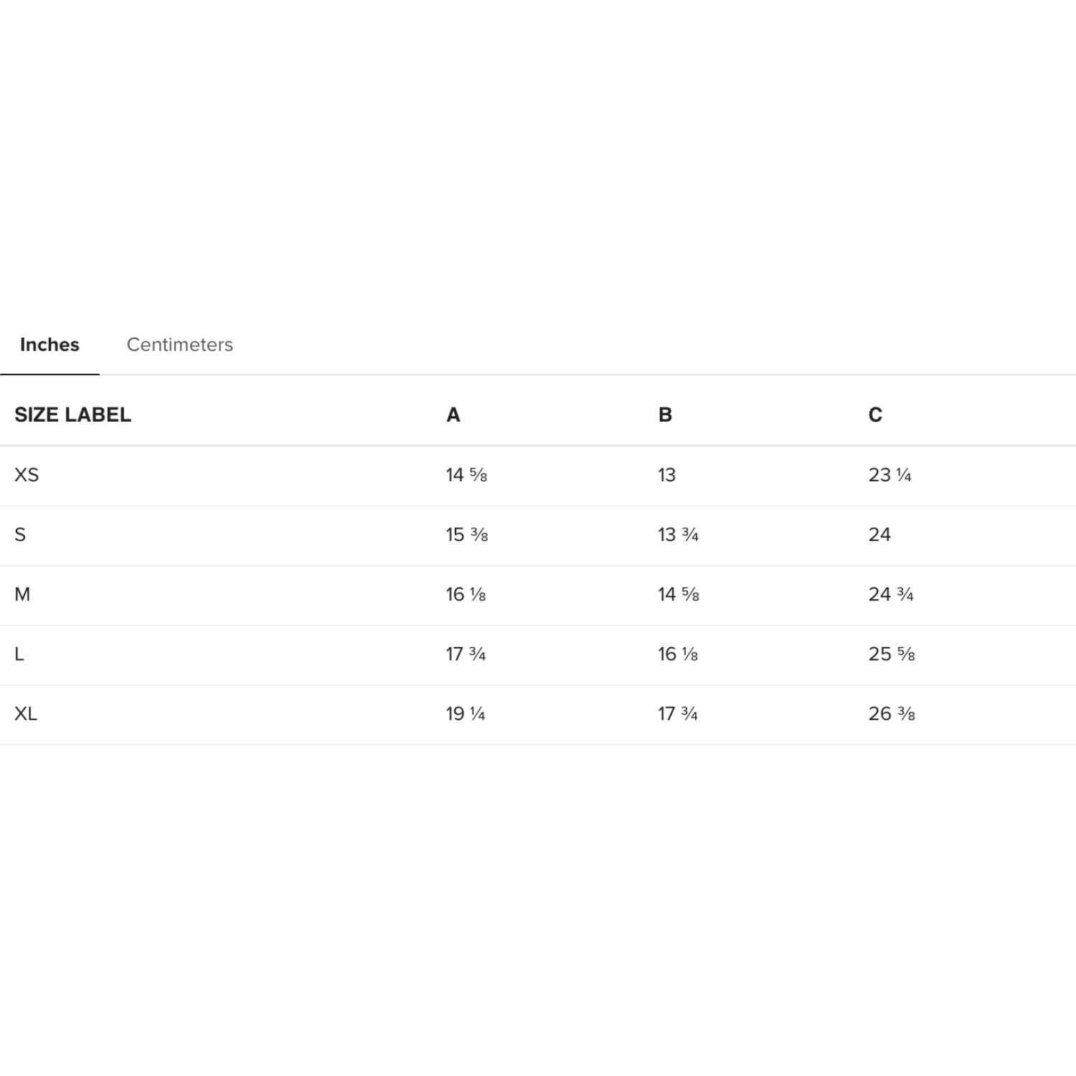Click XS measurement A value 14 ⅝
This screenshot has width=1076, height=1076.
point(466,475)
